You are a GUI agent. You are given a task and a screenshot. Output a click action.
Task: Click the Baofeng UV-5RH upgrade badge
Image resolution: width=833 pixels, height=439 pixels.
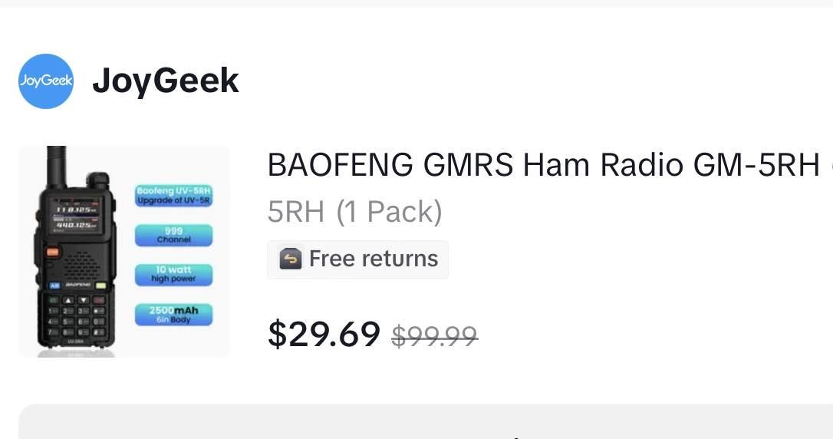point(173,195)
